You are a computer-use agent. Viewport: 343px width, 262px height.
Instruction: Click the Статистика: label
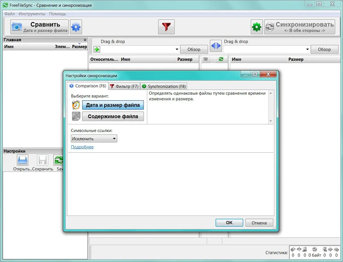click(x=277, y=253)
